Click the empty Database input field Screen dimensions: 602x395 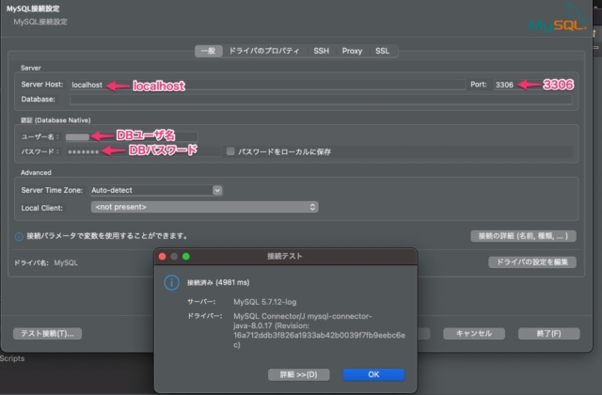321,100
